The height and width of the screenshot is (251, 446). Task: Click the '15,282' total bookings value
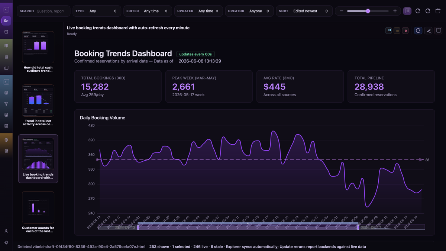tap(95, 87)
